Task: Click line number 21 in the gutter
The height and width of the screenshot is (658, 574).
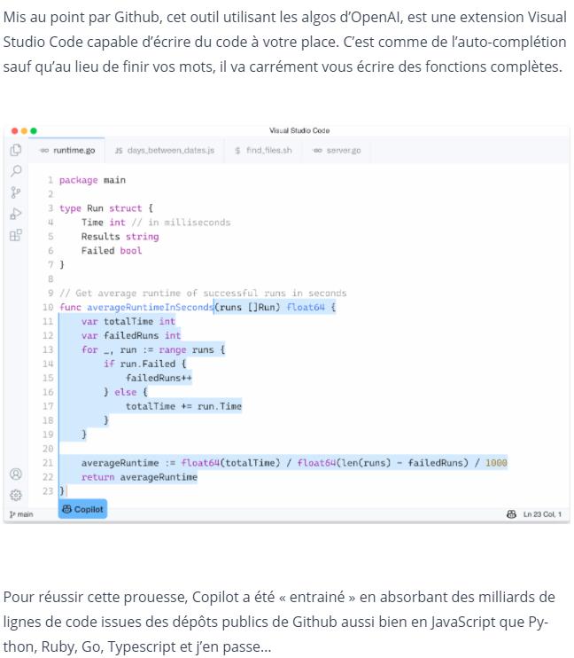Action: pyautogui.click(x=48, y=463)
